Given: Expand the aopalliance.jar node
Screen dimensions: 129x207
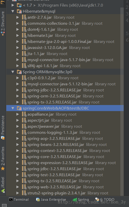Looking at the screenshot, I should tap(18, 114).
